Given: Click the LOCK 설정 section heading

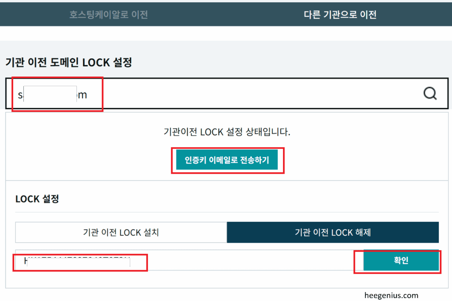Looking at the screenshot, I should [x=37, y=199].
